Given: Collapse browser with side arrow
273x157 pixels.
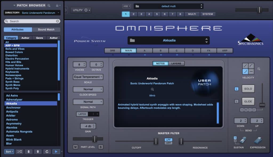Looking at the screenshot, I should click(66, 10).
